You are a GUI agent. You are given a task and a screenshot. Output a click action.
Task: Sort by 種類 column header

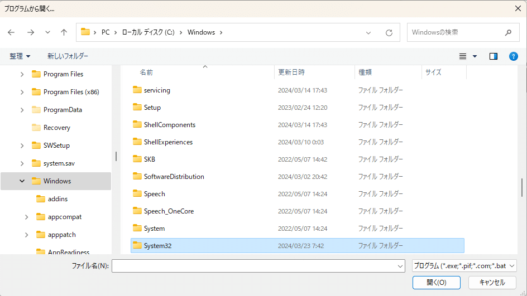click(365, 72)
